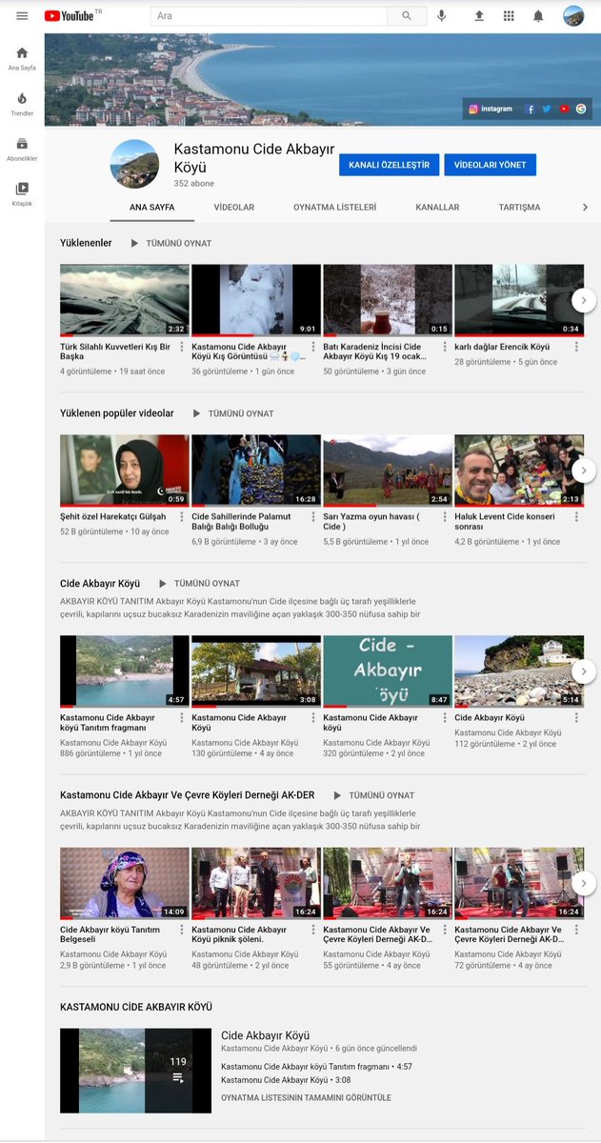The width and height of the screenshot is (601, 1143).
Task: Open Batı Karadeniz İncisi video thumbnail
Action: pos(388,300)
